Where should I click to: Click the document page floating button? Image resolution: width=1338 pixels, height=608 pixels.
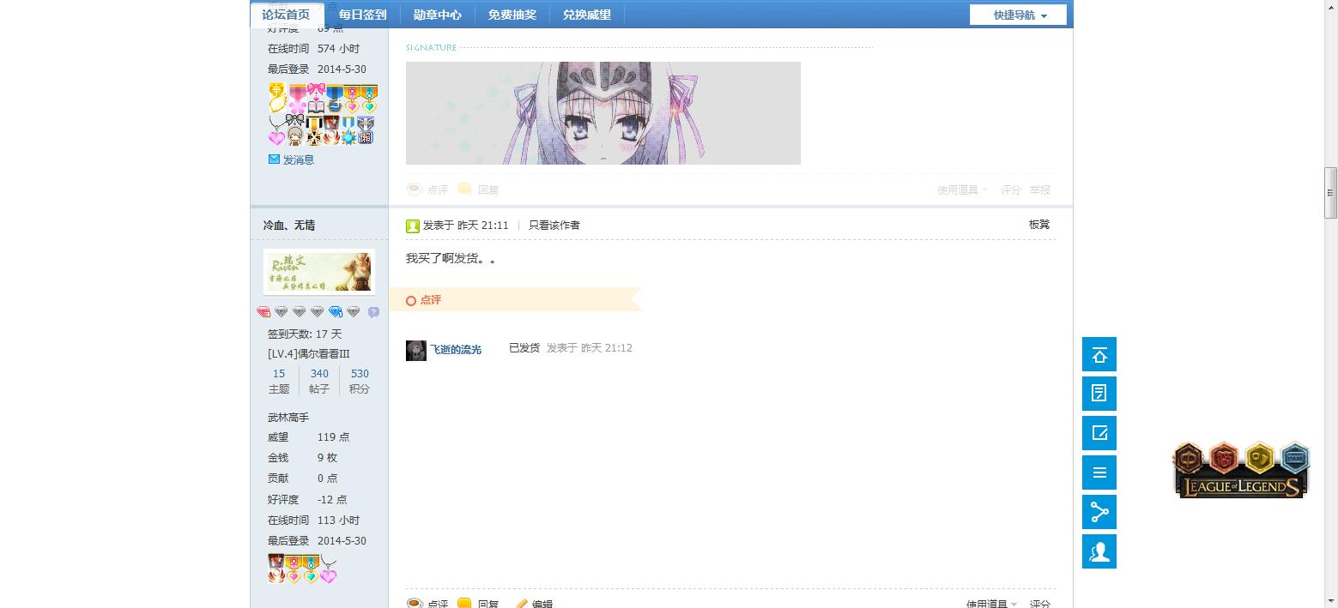coord(1099,394)
